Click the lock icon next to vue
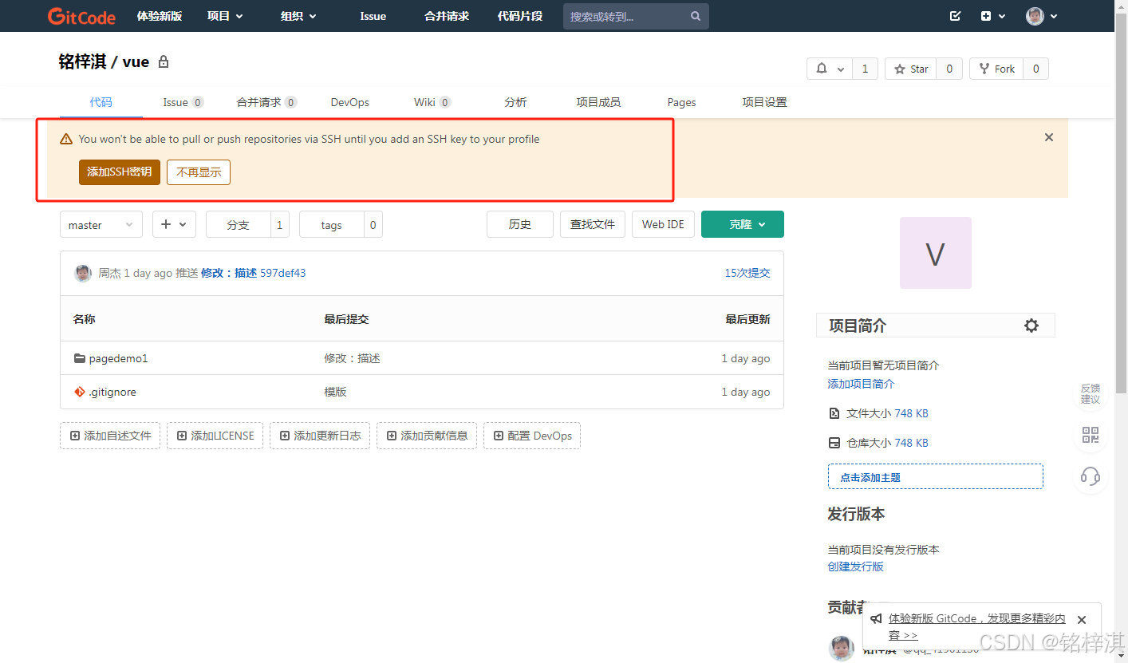Viewport: 1128px width, 663px height. (x=164, y=61)
